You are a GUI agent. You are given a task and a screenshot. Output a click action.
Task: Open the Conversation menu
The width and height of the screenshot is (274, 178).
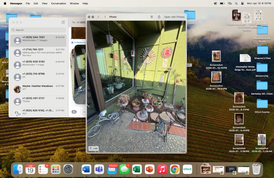point(59,3)
